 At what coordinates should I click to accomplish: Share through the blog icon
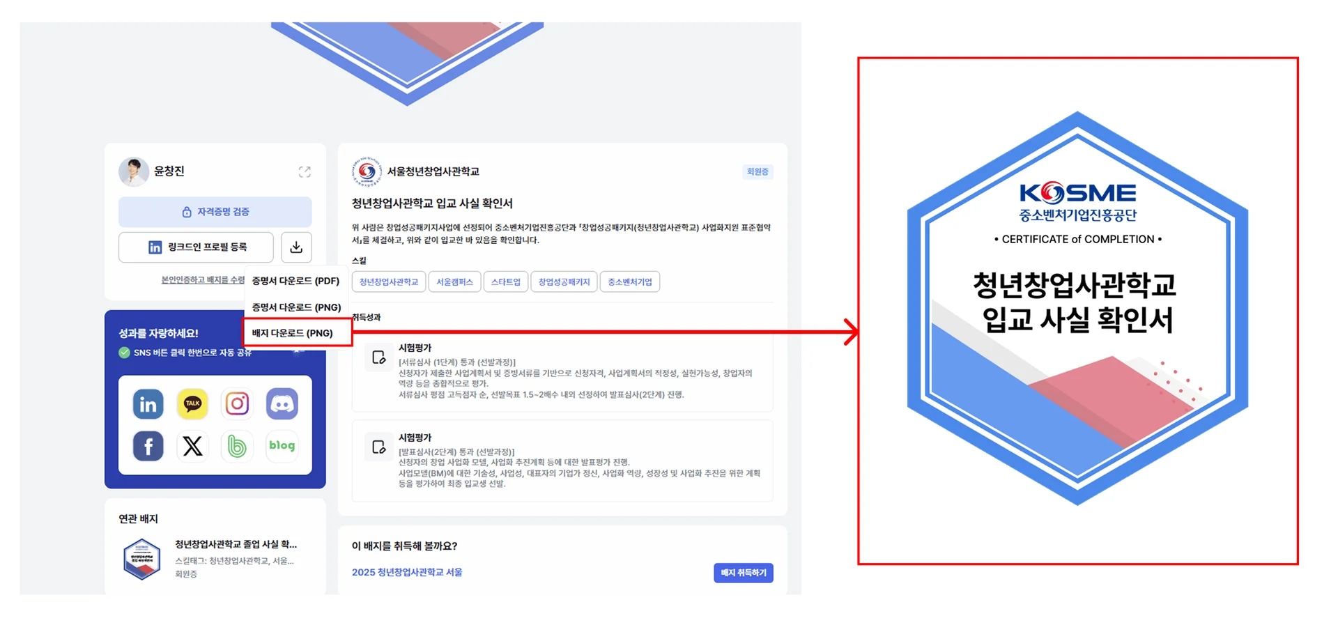pyautogui.click(x=282, y=446)
